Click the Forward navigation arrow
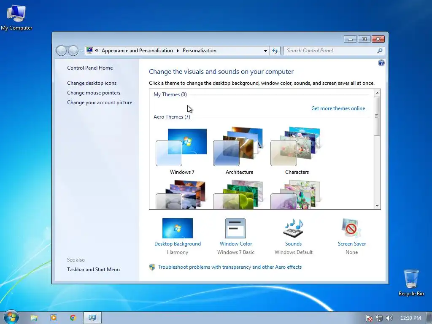The image size is (432, 324). (x=73, y=51)
